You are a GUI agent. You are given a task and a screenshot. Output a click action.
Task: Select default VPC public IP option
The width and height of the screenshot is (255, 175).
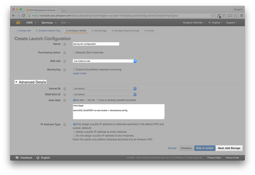[74, 124]
